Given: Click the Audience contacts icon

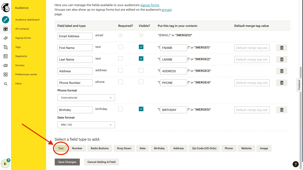Looking at the screenshot, I should (x=6, y=29).
